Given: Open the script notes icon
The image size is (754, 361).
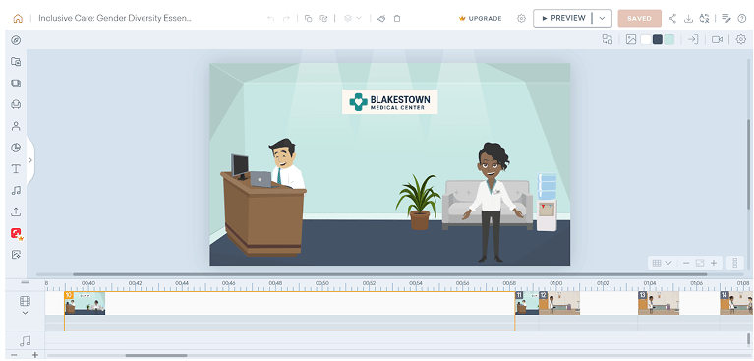Looking at the screenshot, I should coord(726,19).
